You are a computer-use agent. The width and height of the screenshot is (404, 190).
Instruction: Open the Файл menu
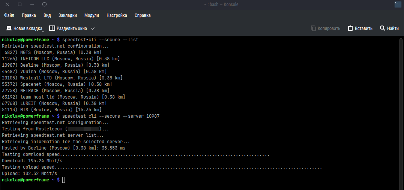tap(9, 15)
